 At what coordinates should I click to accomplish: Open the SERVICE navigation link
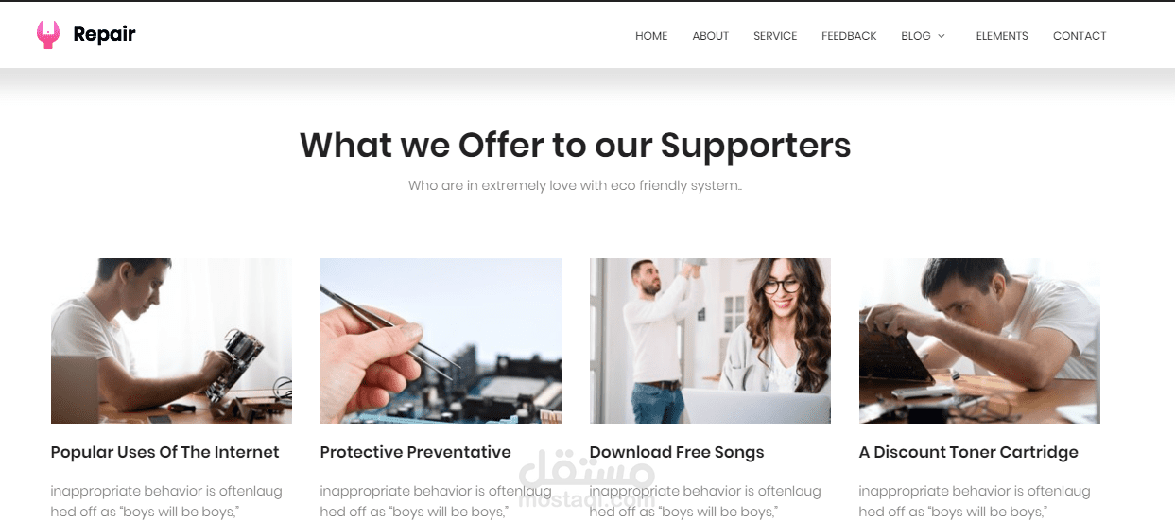(775, 36)
